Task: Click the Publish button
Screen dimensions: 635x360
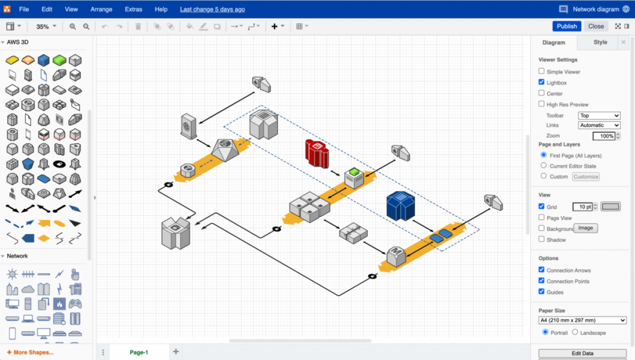Action: click(566, 26)
